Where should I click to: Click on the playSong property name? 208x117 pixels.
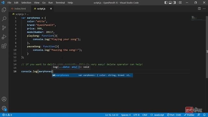pyautogui.click(x=33, y=36)
